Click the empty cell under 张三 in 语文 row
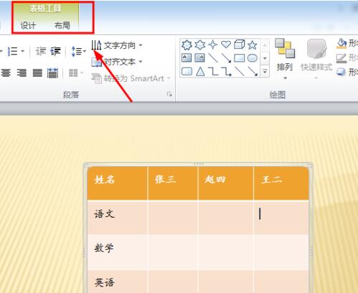Viewport: 358px width, 293px height. pyautogui.click(x=173, y=218)
